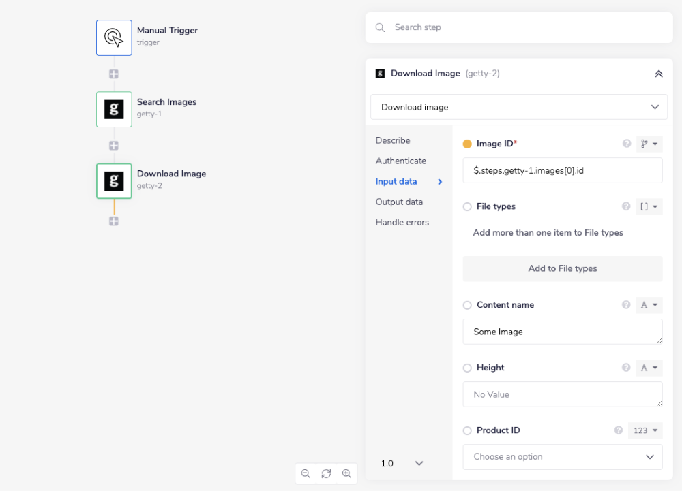
Task: Open the version 1.0 dropdown
Action: click(402, 463)
